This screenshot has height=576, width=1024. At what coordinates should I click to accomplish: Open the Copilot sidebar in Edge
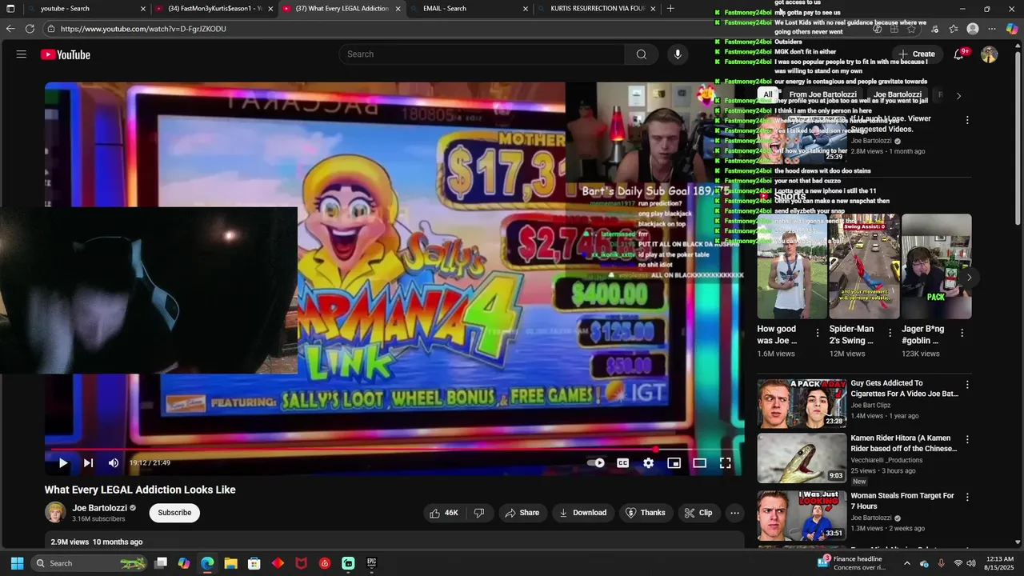[1011, 29]
